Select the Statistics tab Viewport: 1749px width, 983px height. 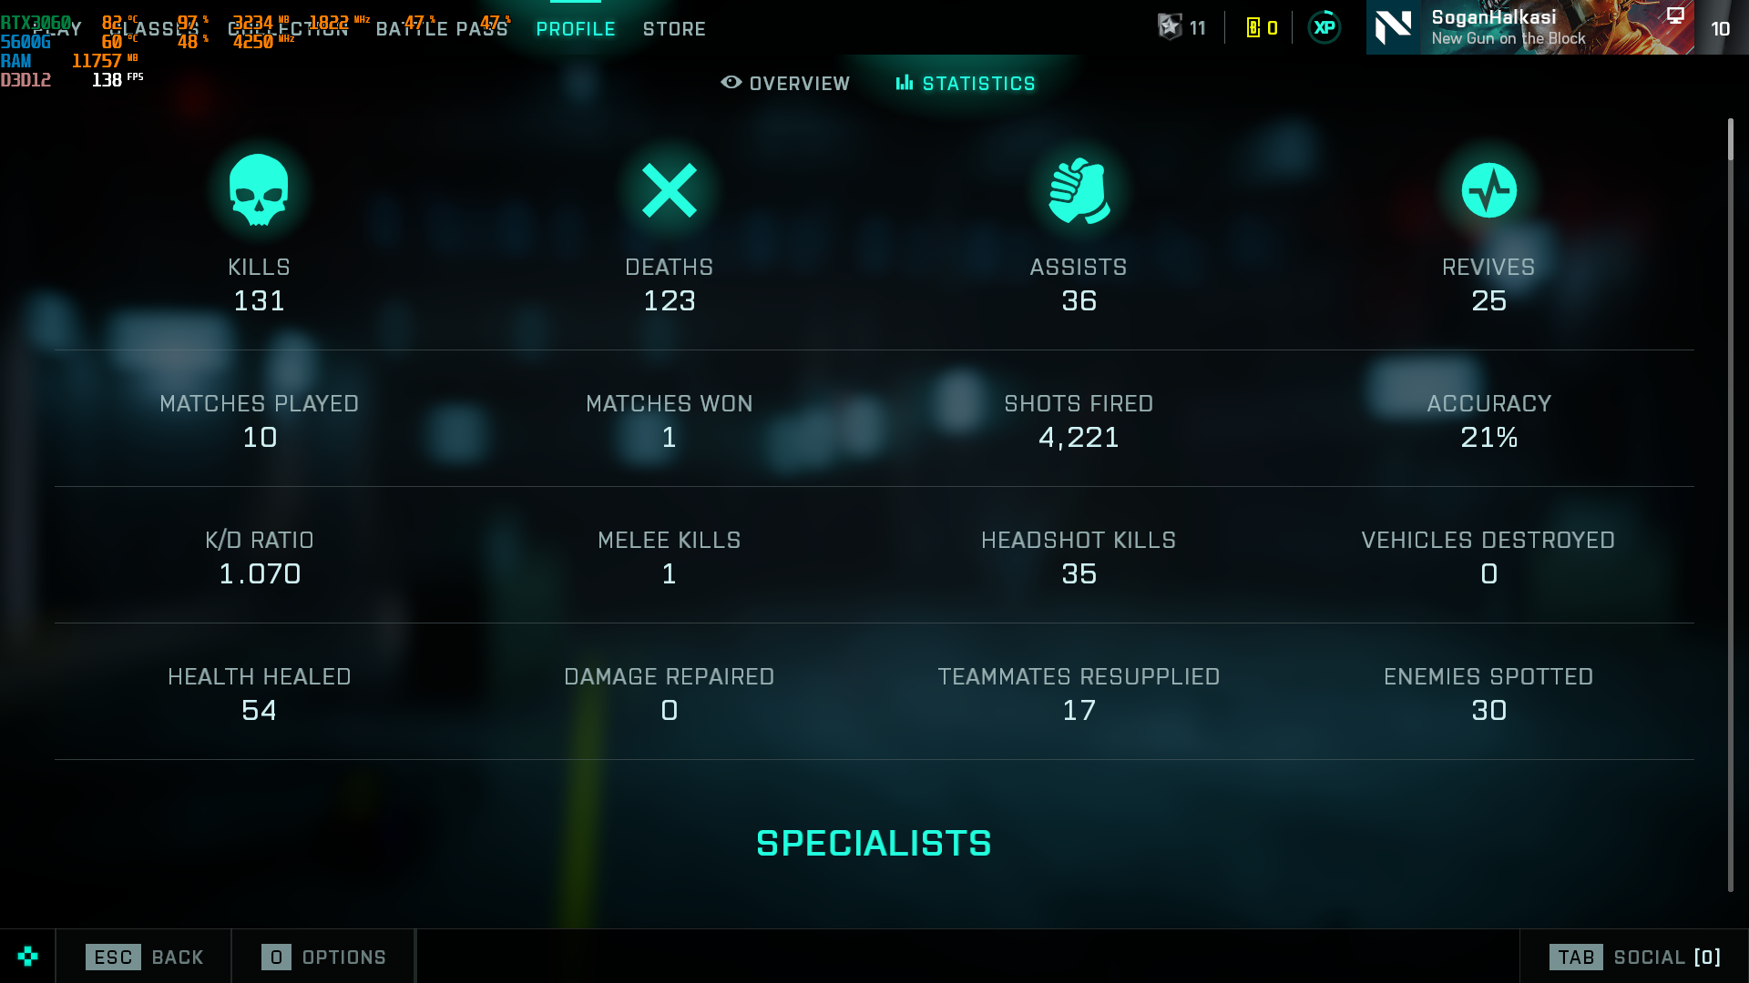coord(966,83)
